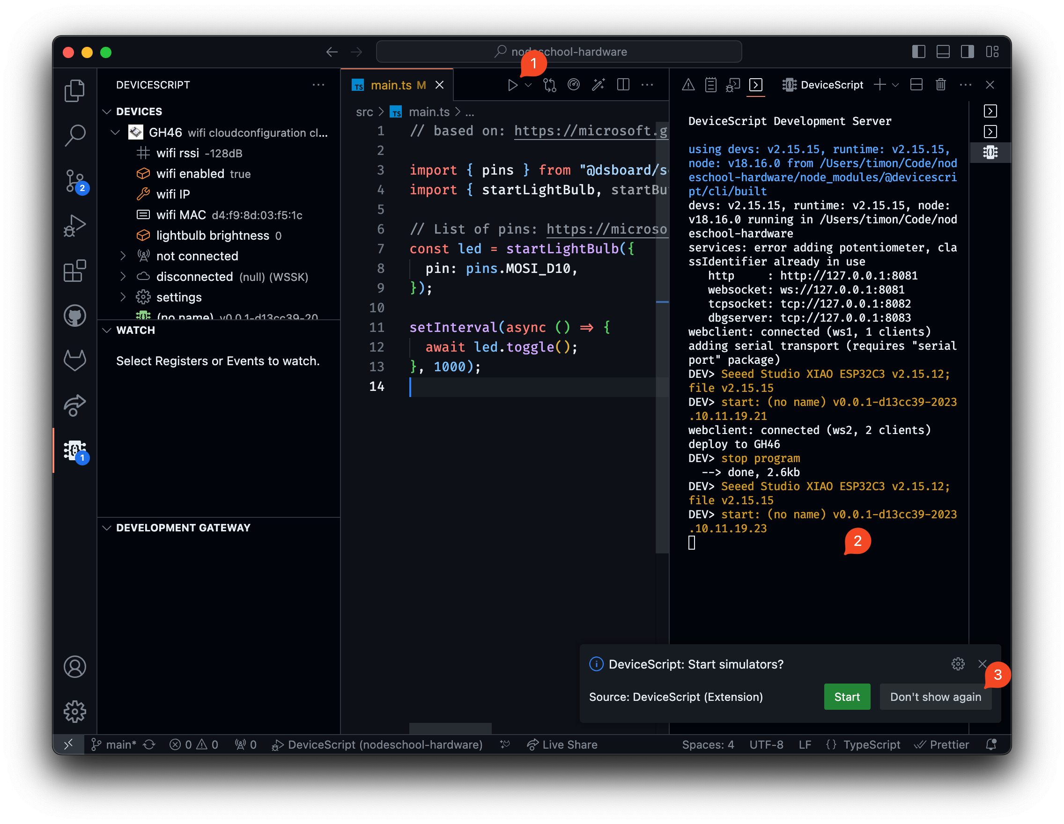Screen dimensions: 1064x824
Task: Toggle the bottom panel layout button
Action: [943, 51]
